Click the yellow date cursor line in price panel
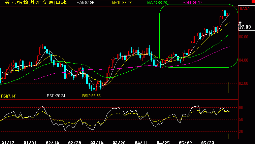This screenshot has height=144, width=255. click(x=228, y=87)
